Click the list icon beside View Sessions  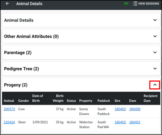[135, 4]
